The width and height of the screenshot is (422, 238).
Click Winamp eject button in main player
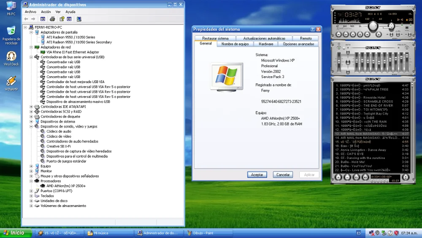[379, 35]
